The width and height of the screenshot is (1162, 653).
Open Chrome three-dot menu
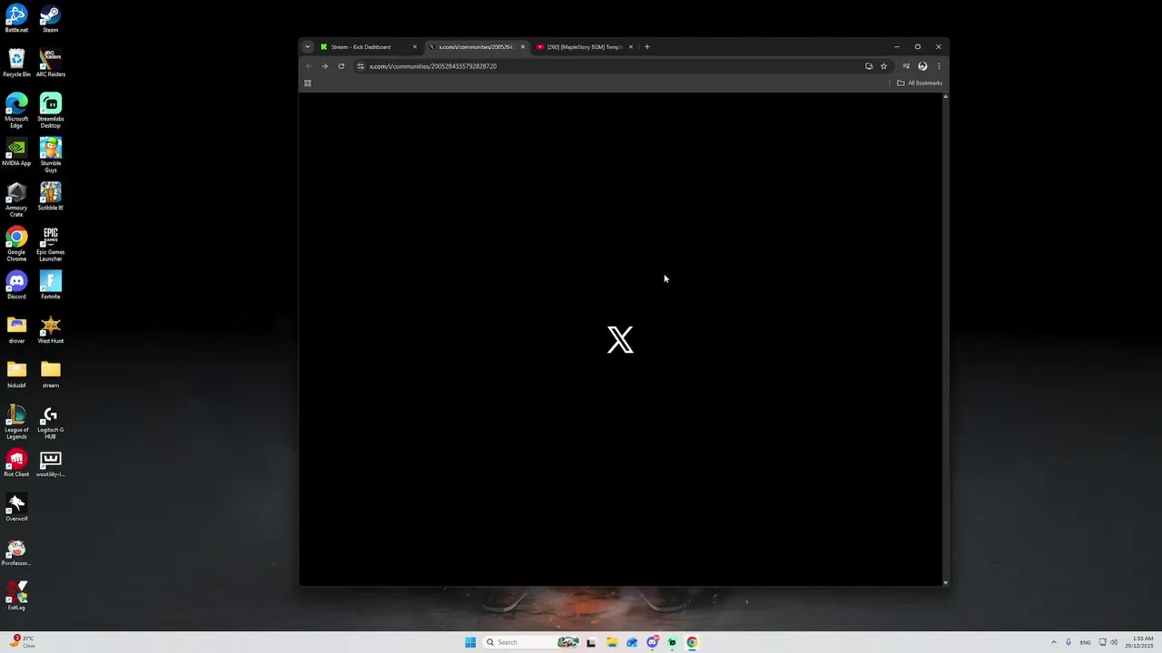(x=939, y=66)
